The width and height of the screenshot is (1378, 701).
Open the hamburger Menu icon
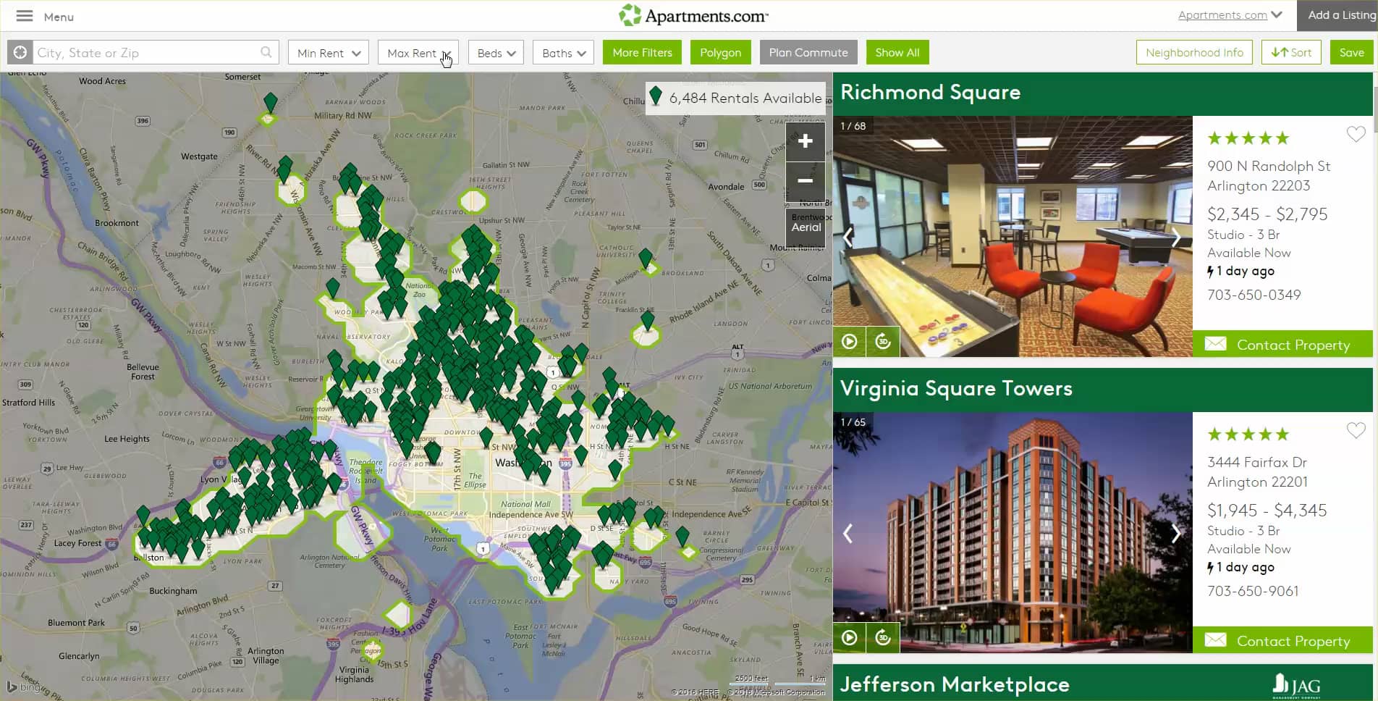pyautogui.click(x=25, y=16)
